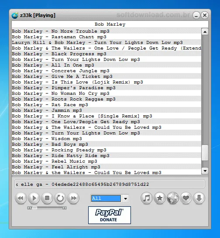Screen dimensions: 220x238
Task: Select 'I Know a Place [Single Remix] mp3'
Action: coord(107,116)
